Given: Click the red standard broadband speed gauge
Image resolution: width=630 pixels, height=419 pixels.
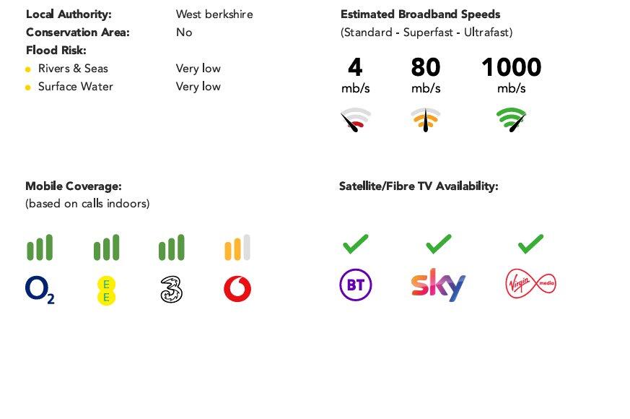Looking at the screenshot, I should (x=356, y=120).
